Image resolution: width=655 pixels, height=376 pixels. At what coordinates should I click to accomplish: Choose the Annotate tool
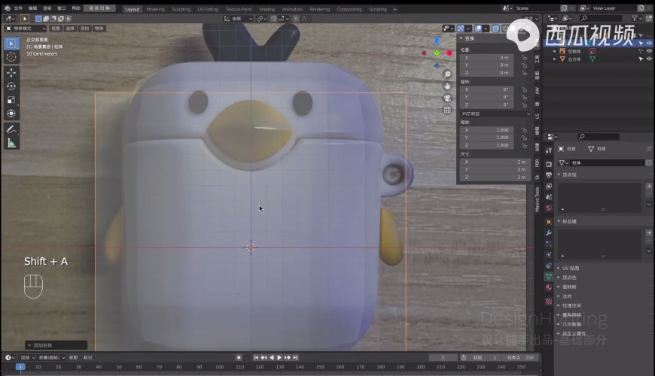tap(12, 129)
